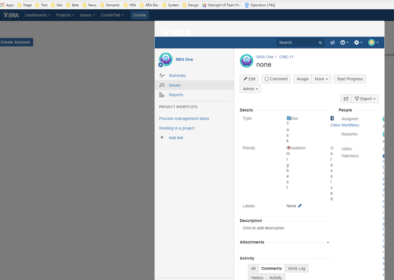
Task: Open the StarLight UI Team bookmark
Action: point(221,5)
